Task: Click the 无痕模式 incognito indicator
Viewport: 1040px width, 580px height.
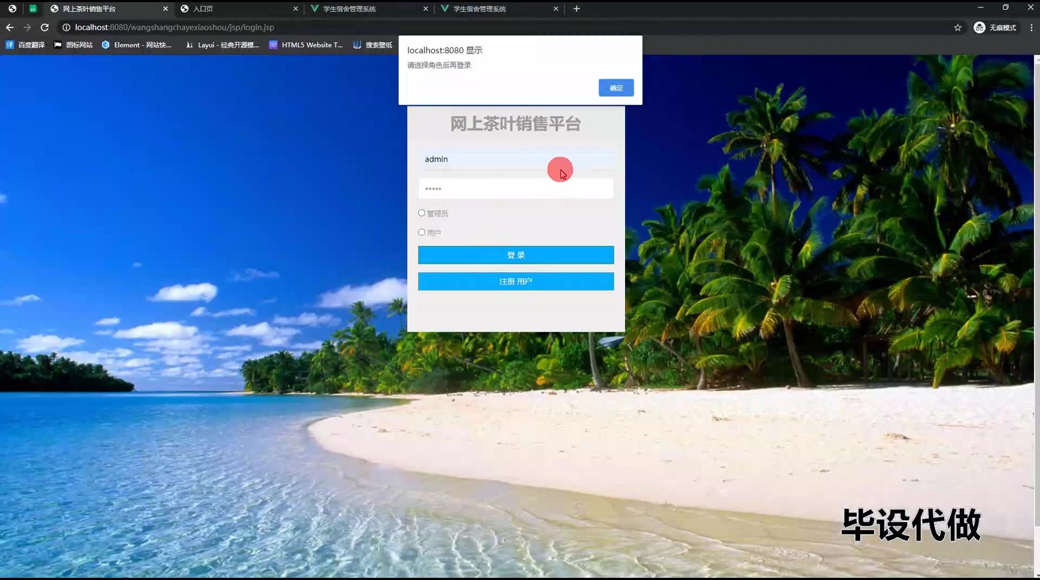Action: (995, 28)
